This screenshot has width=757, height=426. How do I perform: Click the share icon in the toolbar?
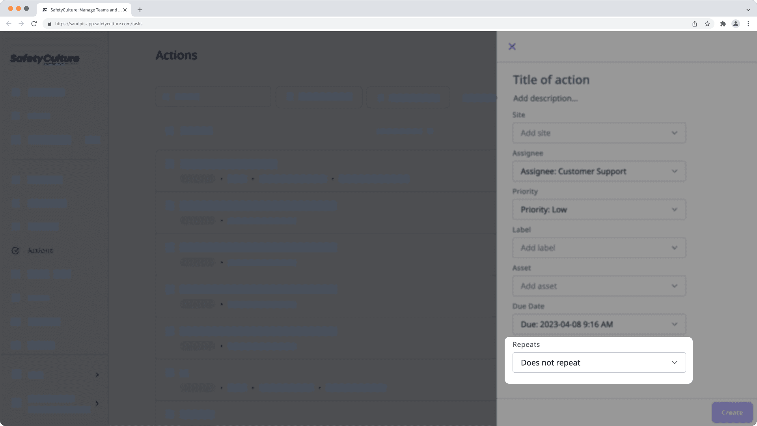click(695, 24)
